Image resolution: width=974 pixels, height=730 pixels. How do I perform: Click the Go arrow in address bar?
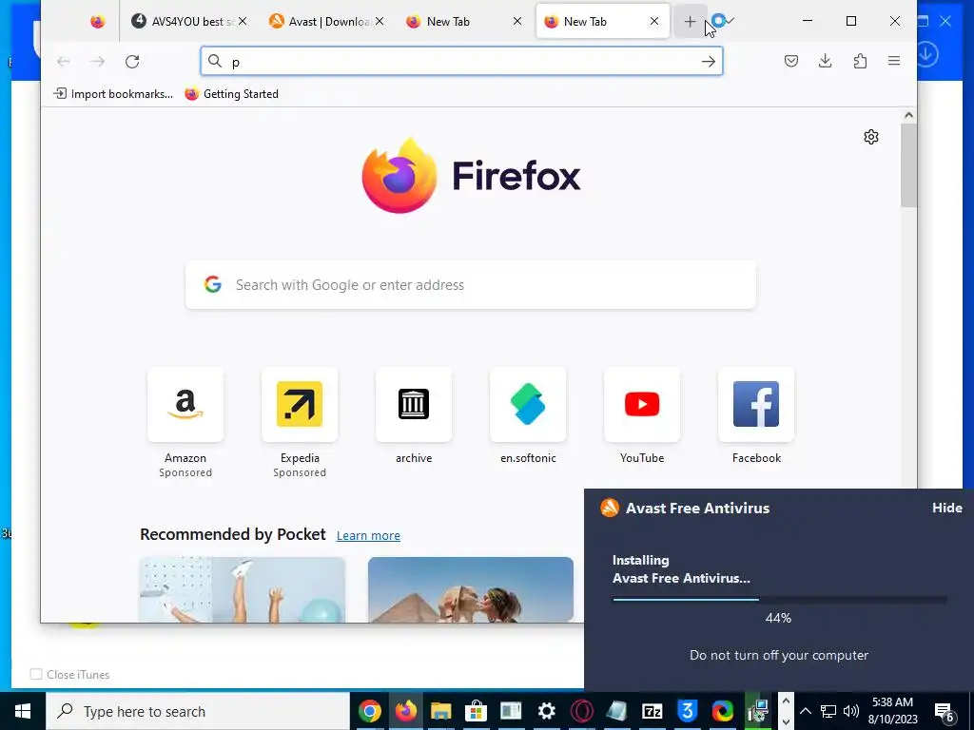[x=708, y=62]
